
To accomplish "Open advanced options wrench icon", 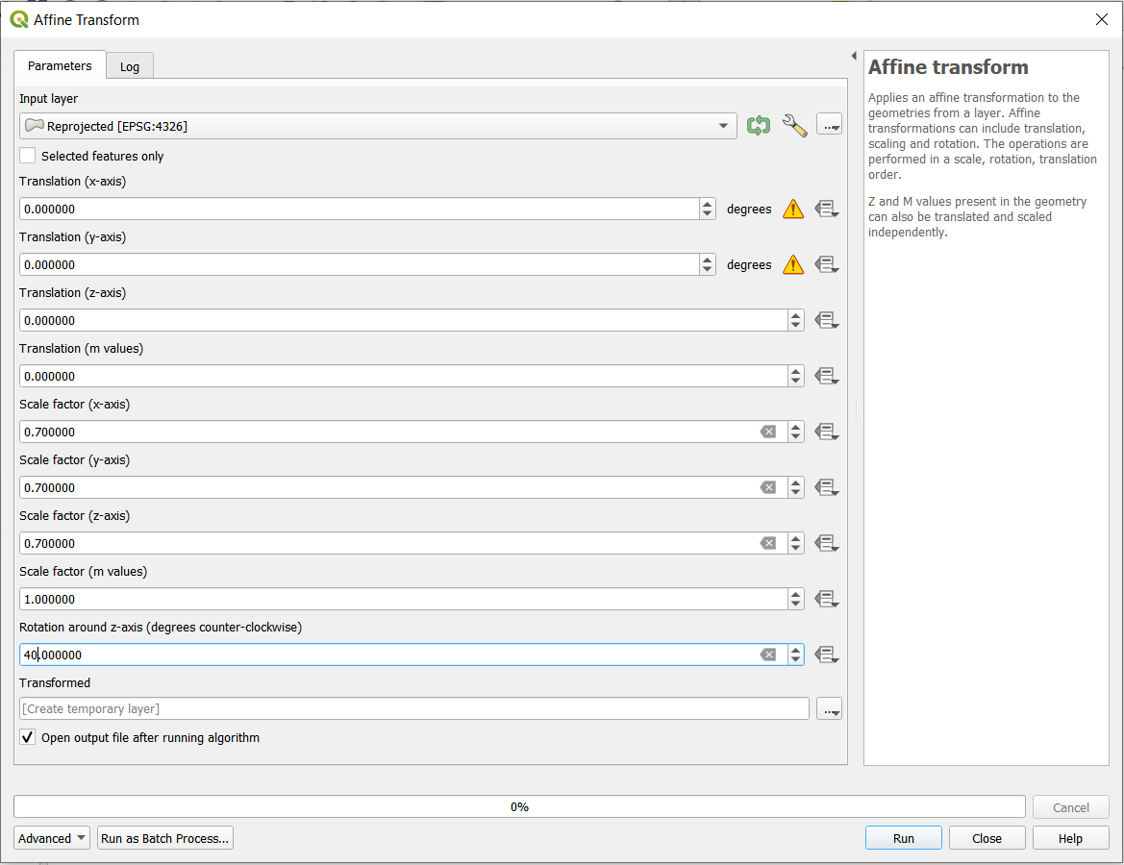I will (794, 126).
